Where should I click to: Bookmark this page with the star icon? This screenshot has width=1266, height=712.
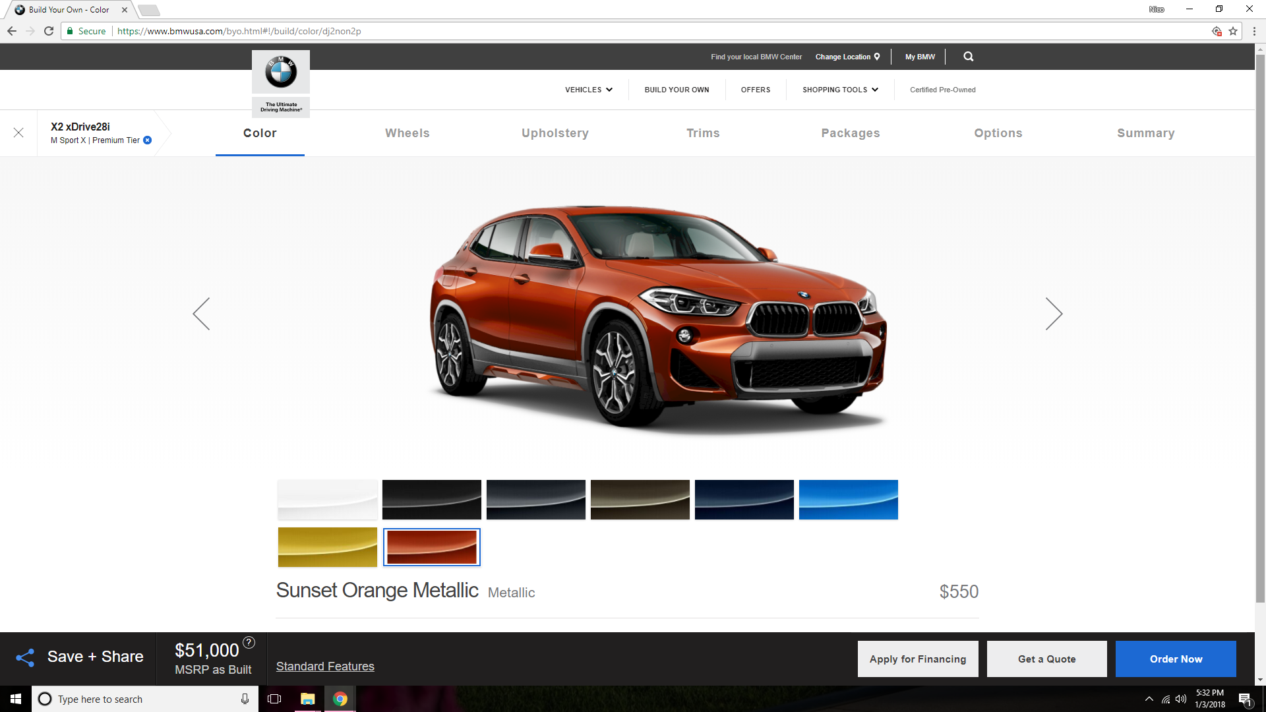coord(1233,31)
